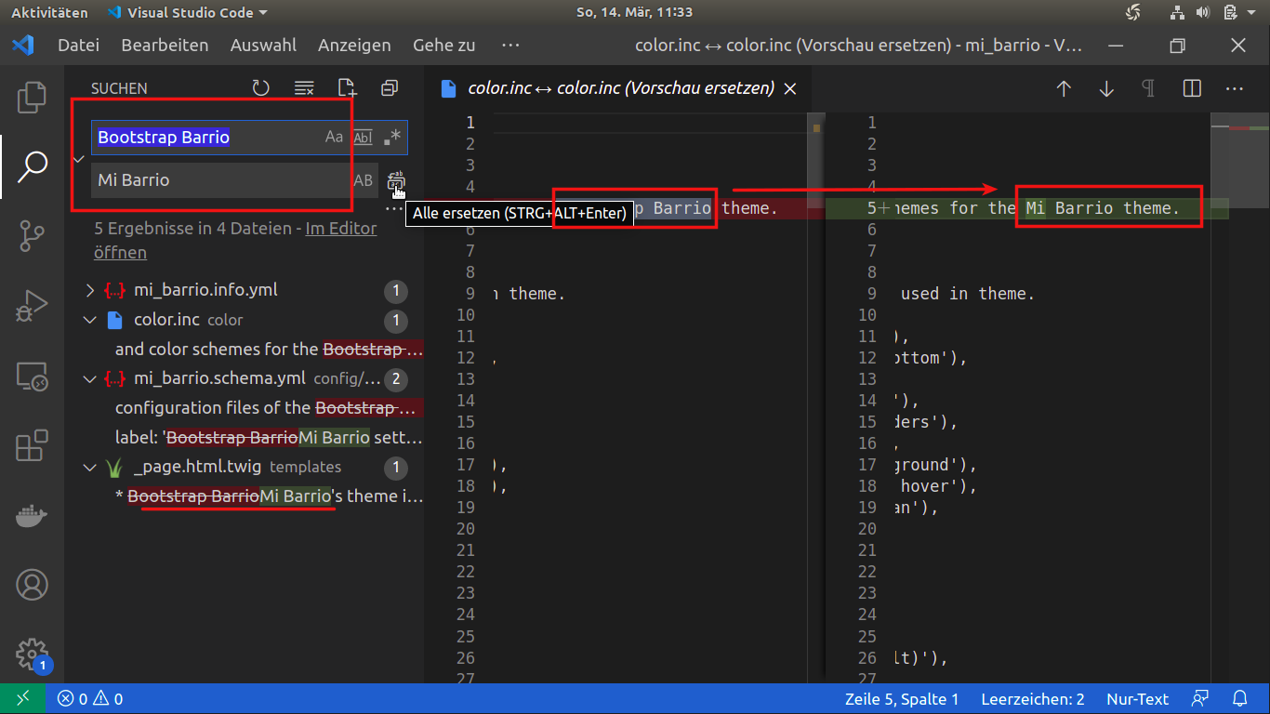Collapse all search results
This screenshot has height=714, width=1270.
point(390,88)
